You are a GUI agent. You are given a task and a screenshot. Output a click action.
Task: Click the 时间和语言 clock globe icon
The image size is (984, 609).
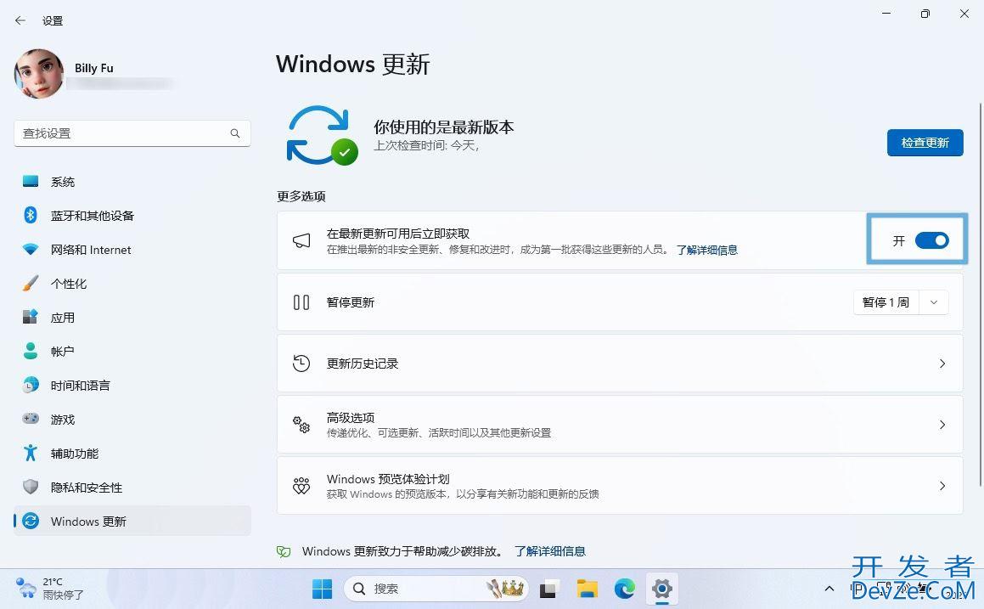point(30,385)
